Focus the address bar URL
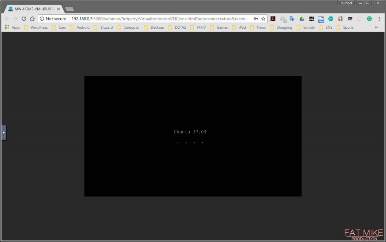 pos(160,19)
